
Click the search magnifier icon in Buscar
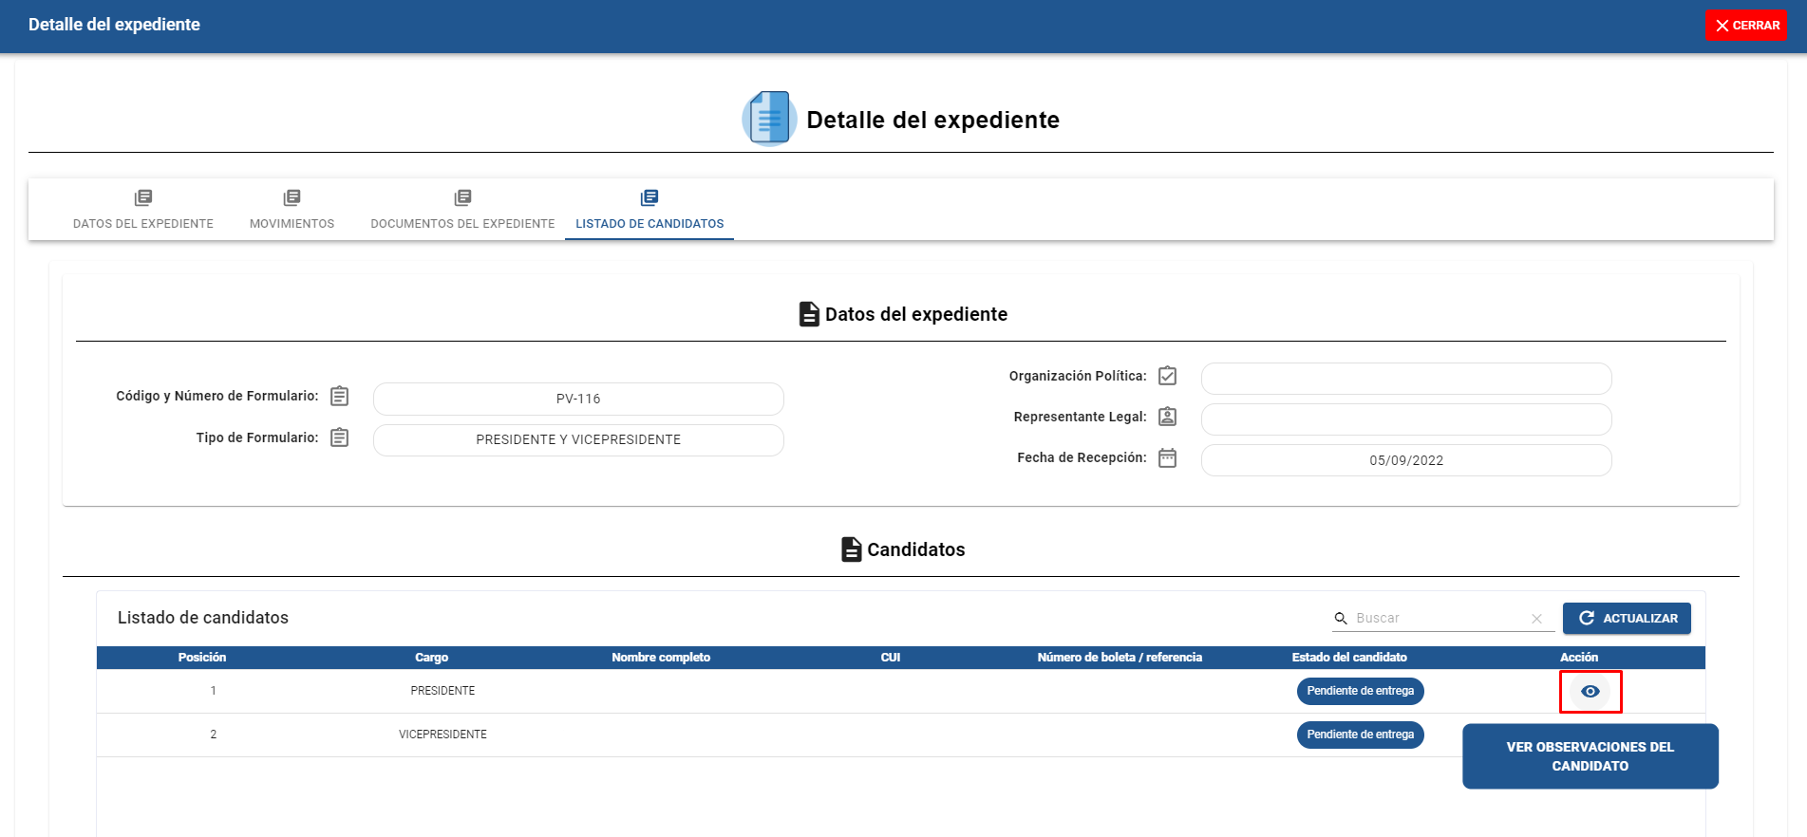pos(1341,618)
